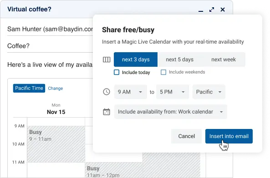Click the 9 AM time label

[19, 126]
